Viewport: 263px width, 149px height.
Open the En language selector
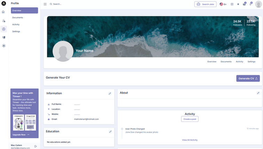(x=223, y=4)
